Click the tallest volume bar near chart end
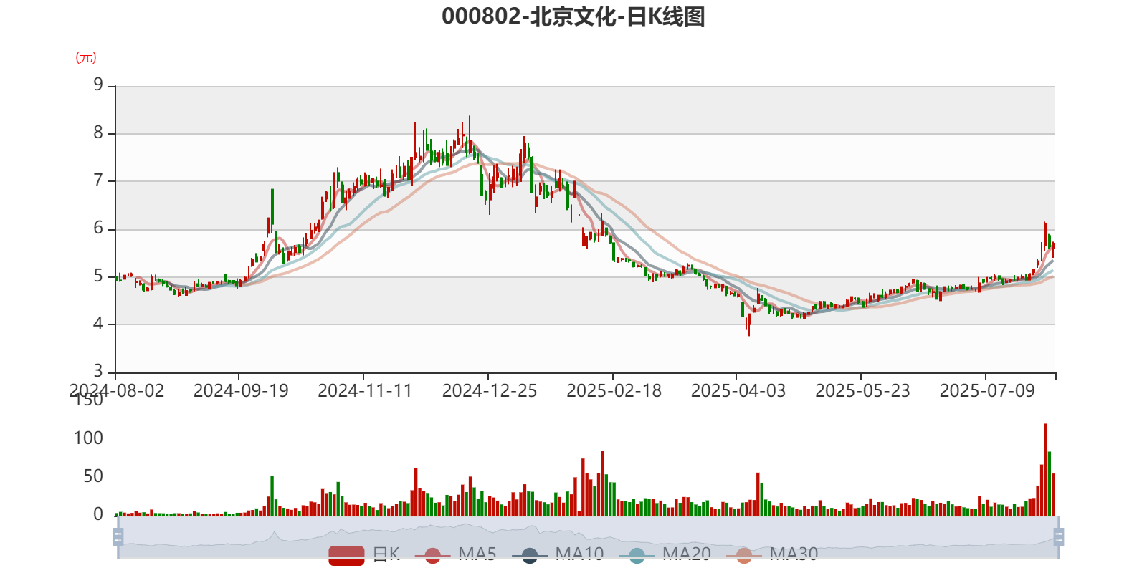Viewport: 1147px width, 573px height. 1045,469
